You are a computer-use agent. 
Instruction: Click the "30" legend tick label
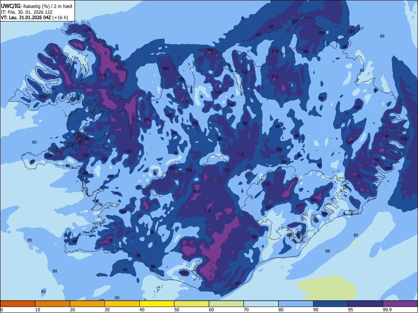[x=107, y=310]
